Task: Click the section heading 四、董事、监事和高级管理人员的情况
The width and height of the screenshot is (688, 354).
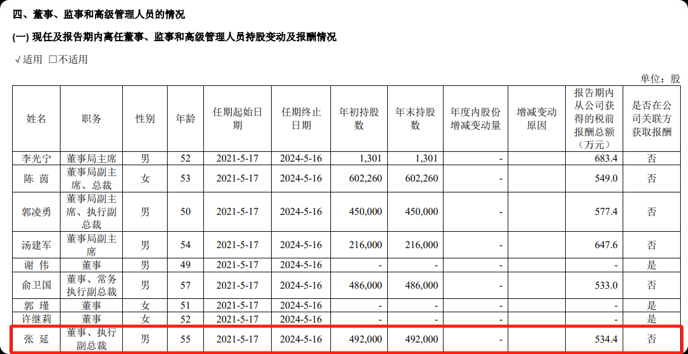Action: tap(99, 15)
